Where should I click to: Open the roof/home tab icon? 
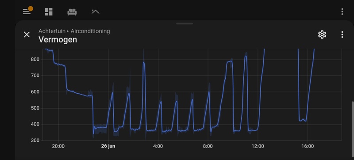coord(96,11)
